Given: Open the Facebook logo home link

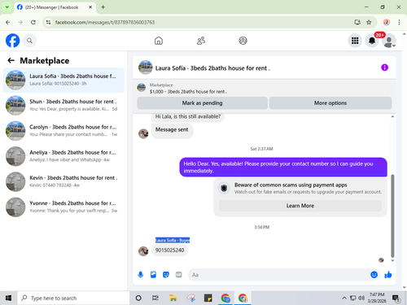Looking at the screenshot, I should click(12, 41).
